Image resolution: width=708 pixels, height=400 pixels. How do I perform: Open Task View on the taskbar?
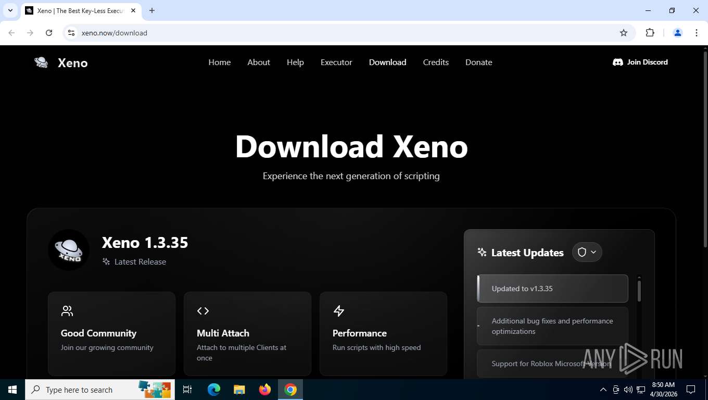click(187, 390)
